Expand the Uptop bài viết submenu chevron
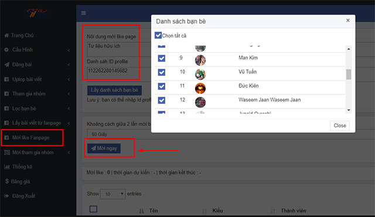The image size is (375, 217). [x=69, y=79]
